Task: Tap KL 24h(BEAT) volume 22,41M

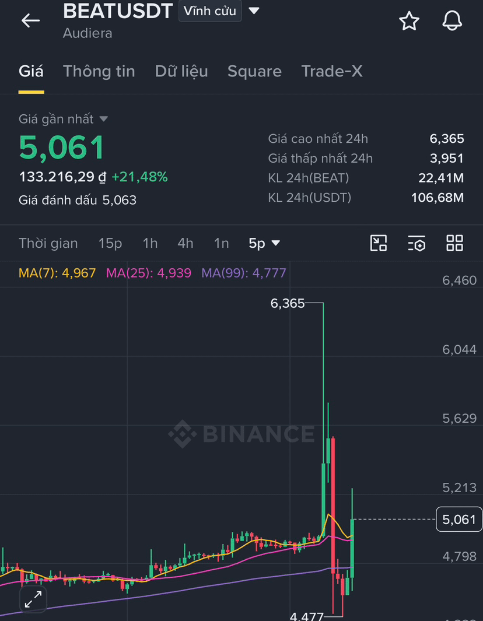Action: [441, 178]
